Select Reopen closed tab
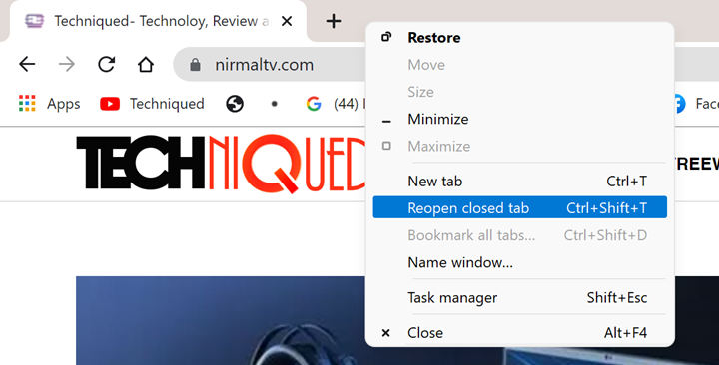The image size is (719, 365). (520, 207)
